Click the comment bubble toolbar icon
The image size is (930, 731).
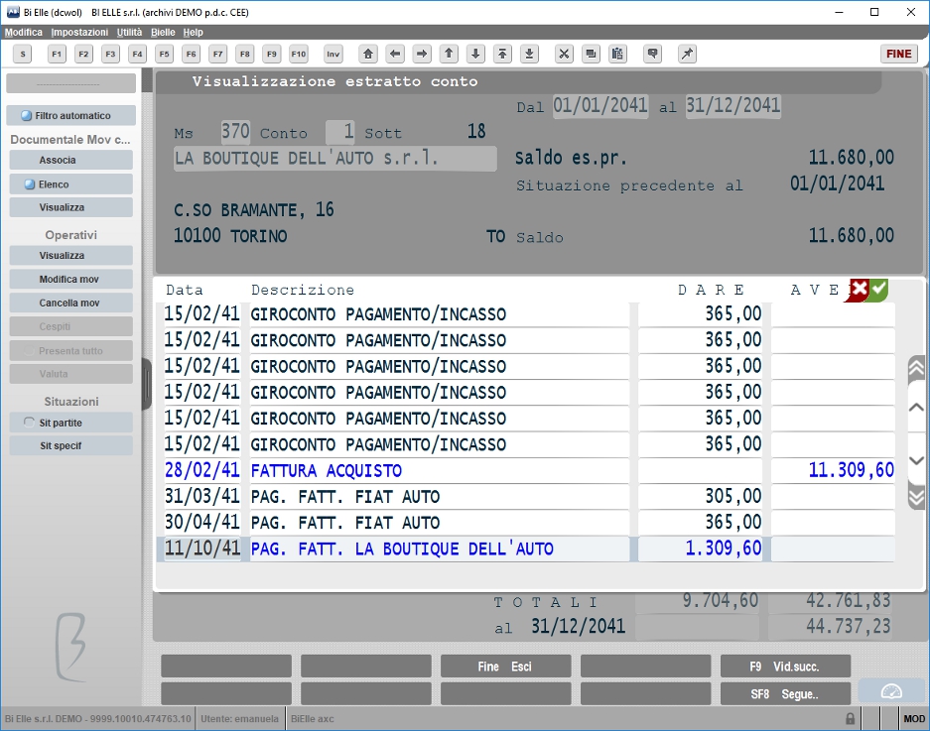click(x=652, y=54)
